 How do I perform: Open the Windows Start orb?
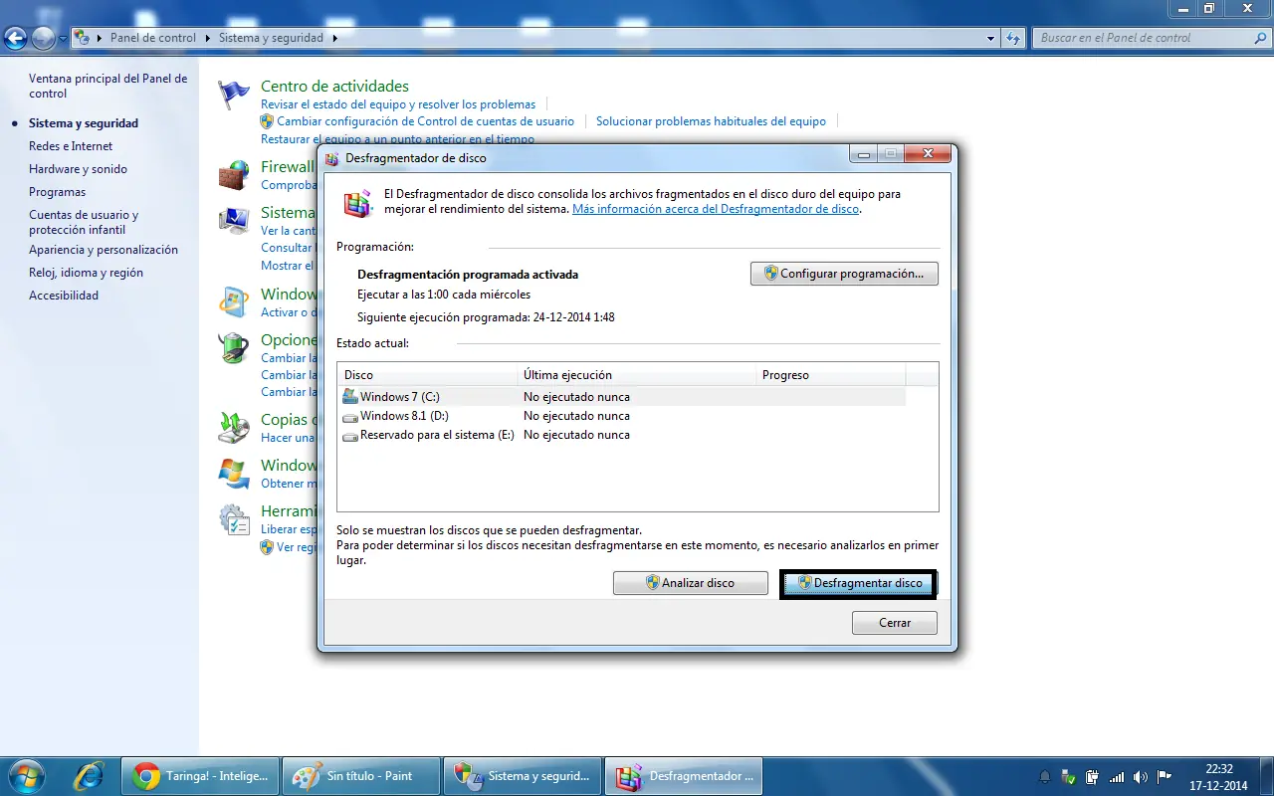pos(25,775)
